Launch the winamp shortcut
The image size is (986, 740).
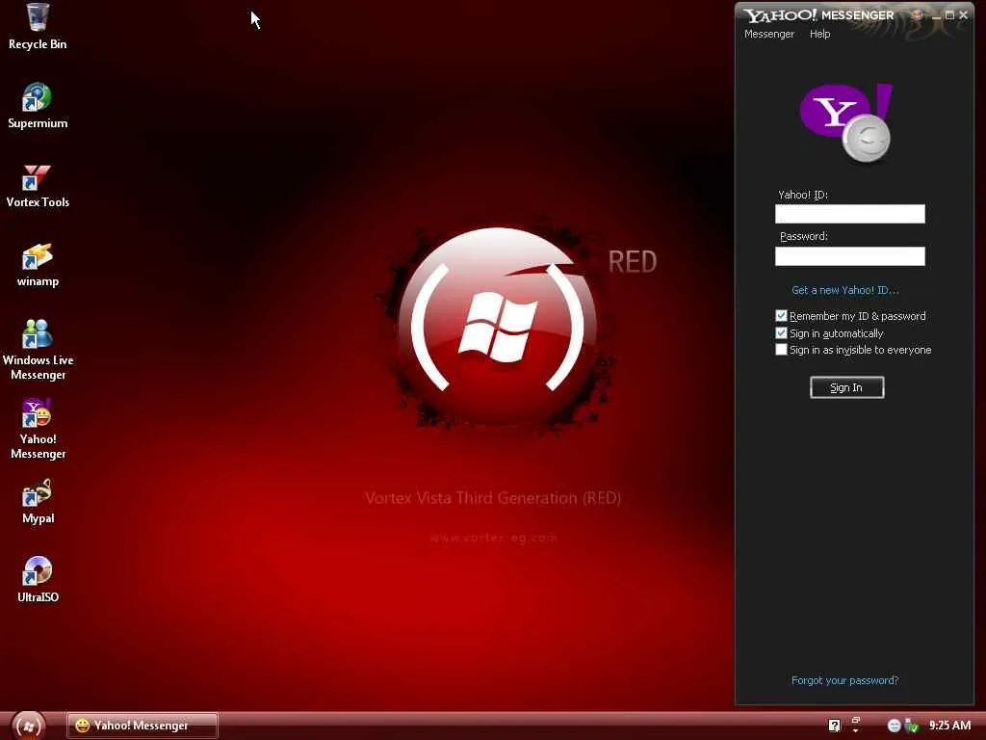click(x=38, y=264)
